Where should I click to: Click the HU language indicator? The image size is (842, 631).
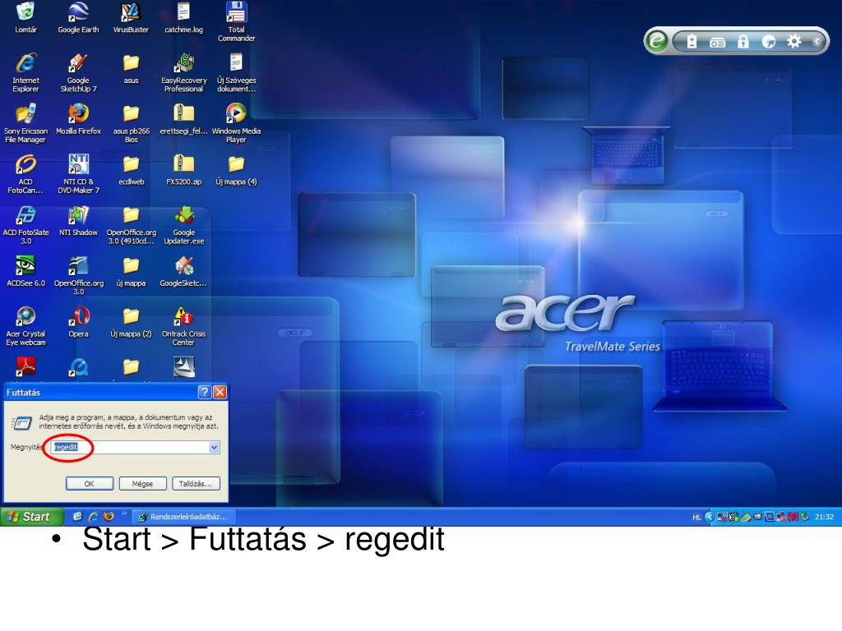(x=696, y=518)
